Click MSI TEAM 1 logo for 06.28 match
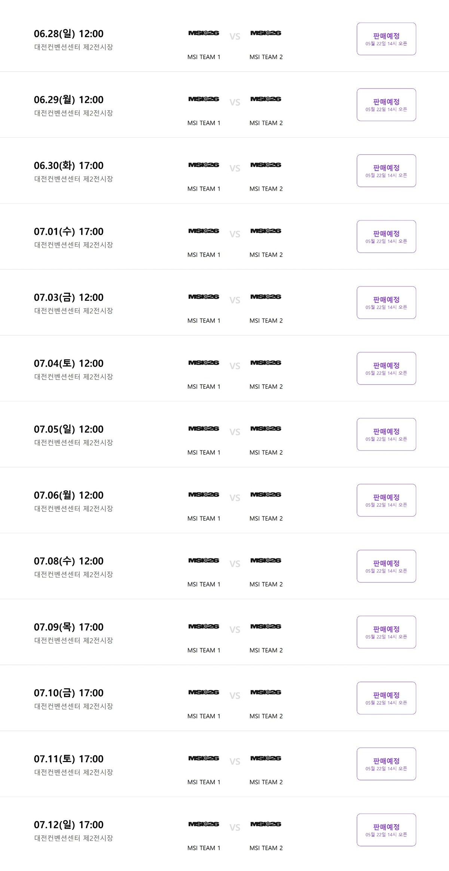449x871 pixels. 204,33
